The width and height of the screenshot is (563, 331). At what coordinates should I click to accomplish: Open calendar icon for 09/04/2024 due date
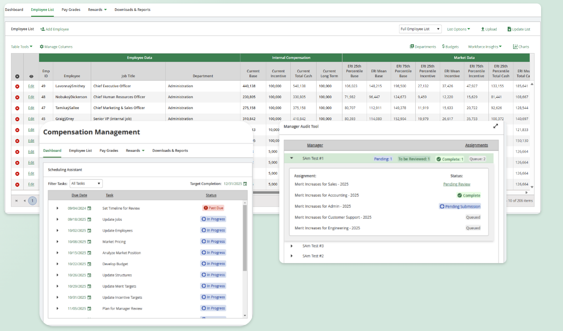coord(89,208)
